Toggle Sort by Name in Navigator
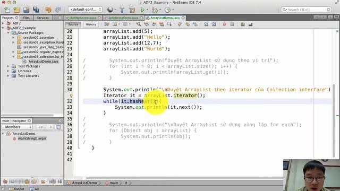 52,181
